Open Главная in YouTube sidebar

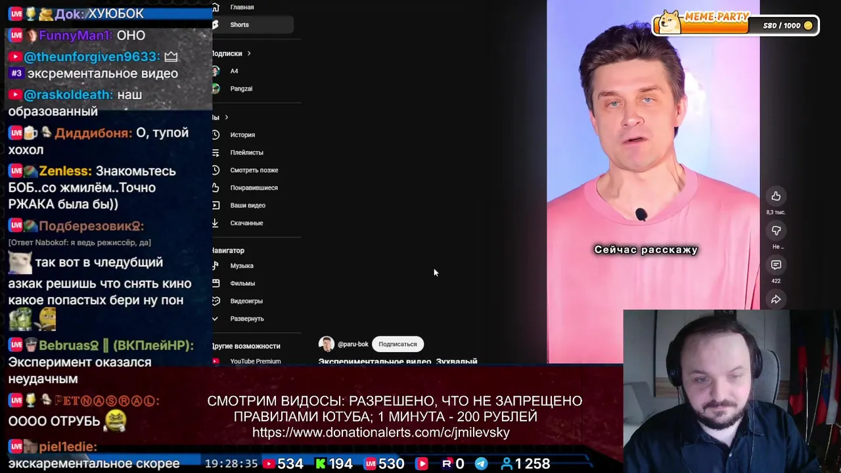242,7
